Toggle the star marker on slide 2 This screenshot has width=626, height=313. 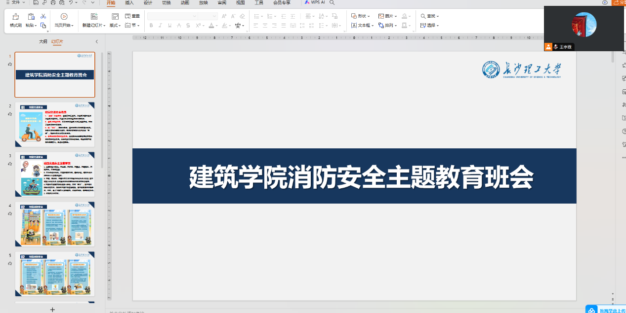(x=10, y=114)
